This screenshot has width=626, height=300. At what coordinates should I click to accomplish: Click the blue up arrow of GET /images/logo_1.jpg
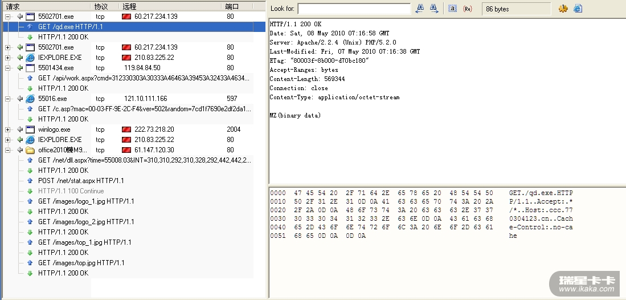pos(30,201)
